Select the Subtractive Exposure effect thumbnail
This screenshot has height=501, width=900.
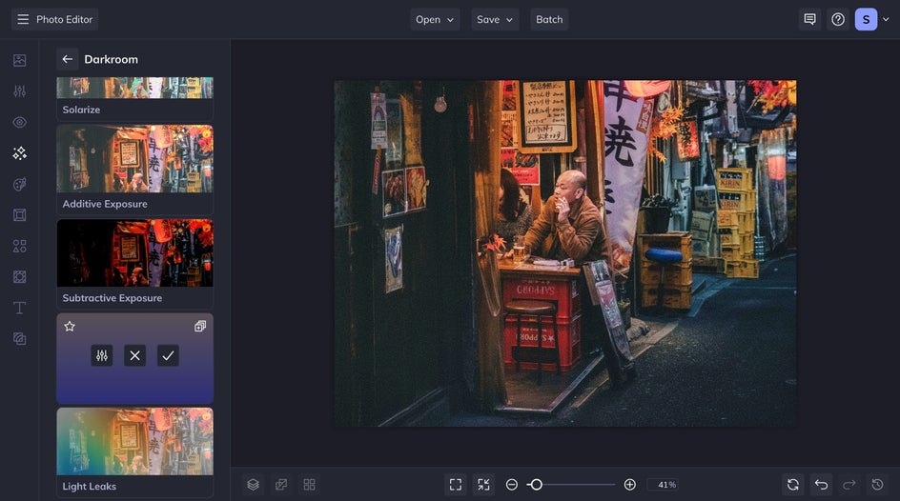pyautogui.click(x=134, y=253)
